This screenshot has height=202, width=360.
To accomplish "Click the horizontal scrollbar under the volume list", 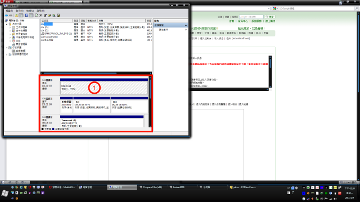I will click(x=96, y=74).
